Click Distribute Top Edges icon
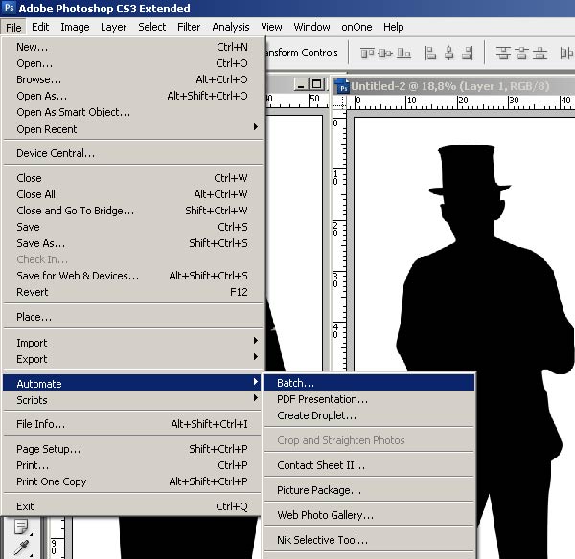The height and width of the screenshot is (559, 575). point(503,53)
